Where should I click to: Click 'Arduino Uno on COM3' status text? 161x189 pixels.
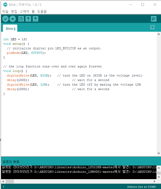(x=141, y=187)
